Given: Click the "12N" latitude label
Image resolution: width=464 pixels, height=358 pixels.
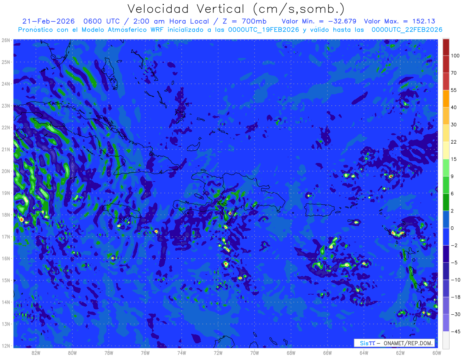Looking at the screenshot, I should coord(6,346).
